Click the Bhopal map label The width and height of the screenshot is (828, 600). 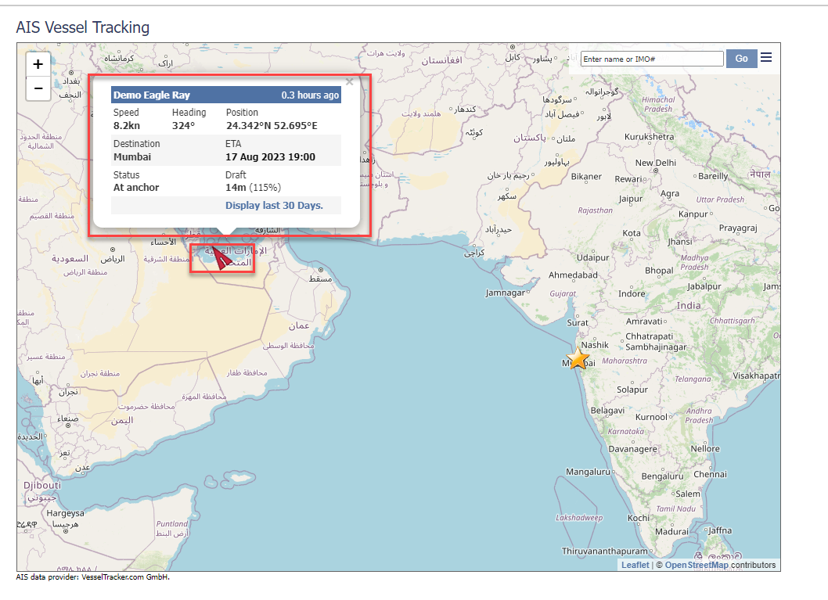pos(659,271)
